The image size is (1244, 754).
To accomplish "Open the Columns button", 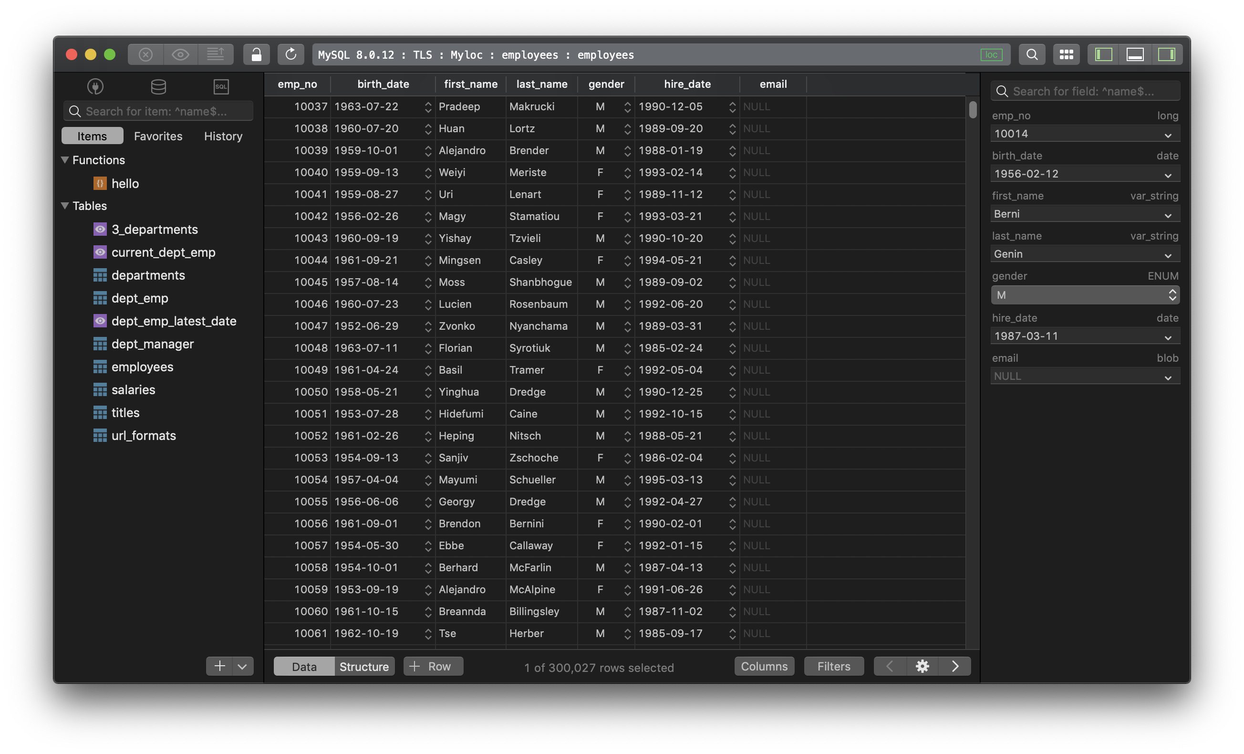I will click(764, 666).
